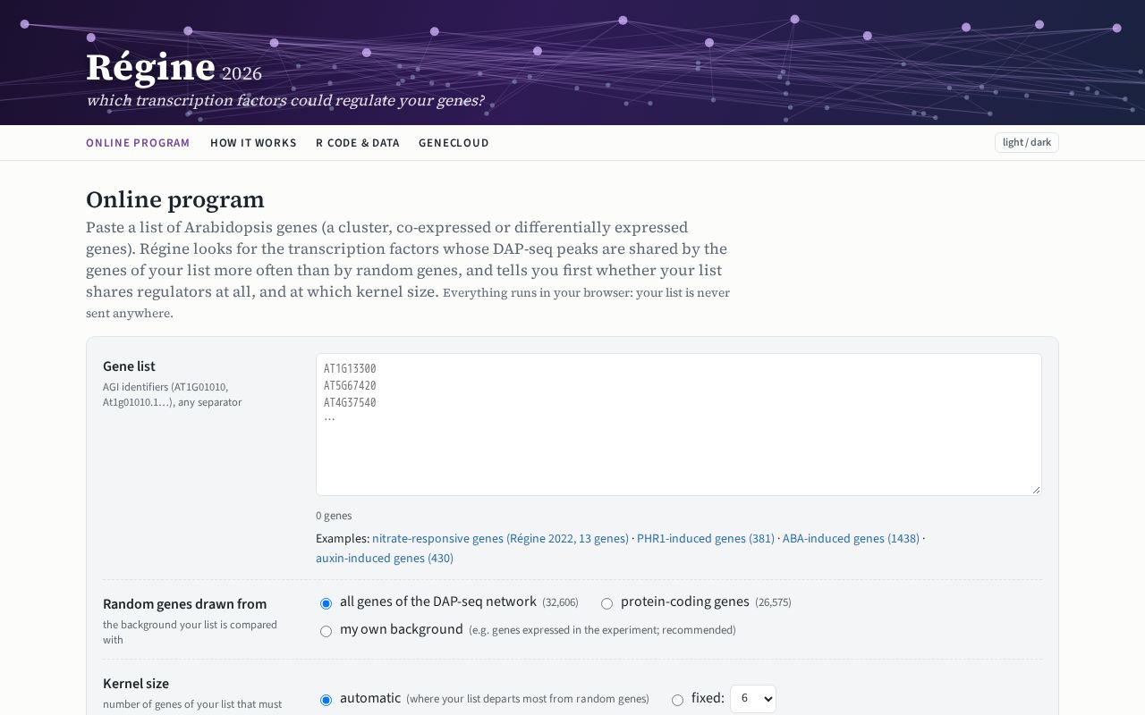This screenshot has height=715, width=1145.
Task: Load the nitrate-responsive genes example
Action: point(500,538)
